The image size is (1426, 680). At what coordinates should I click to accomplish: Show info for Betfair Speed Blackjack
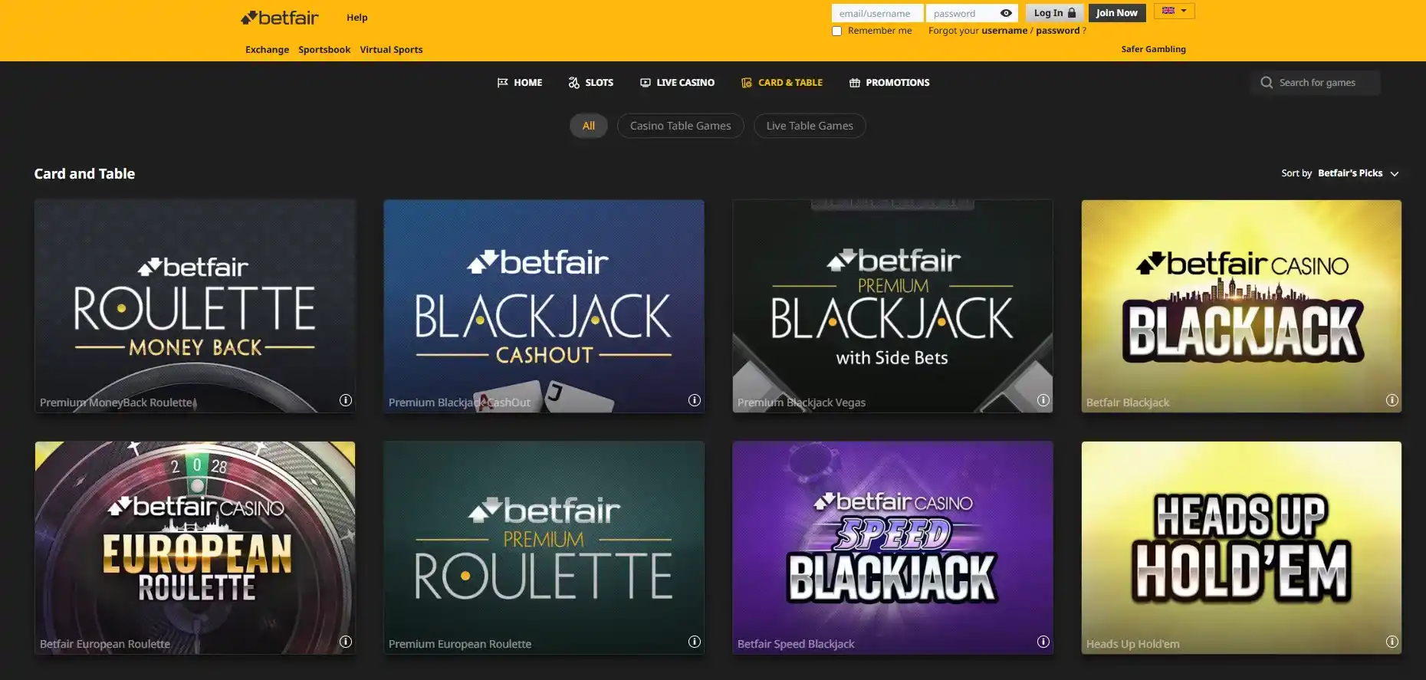tap(1043, 642)
